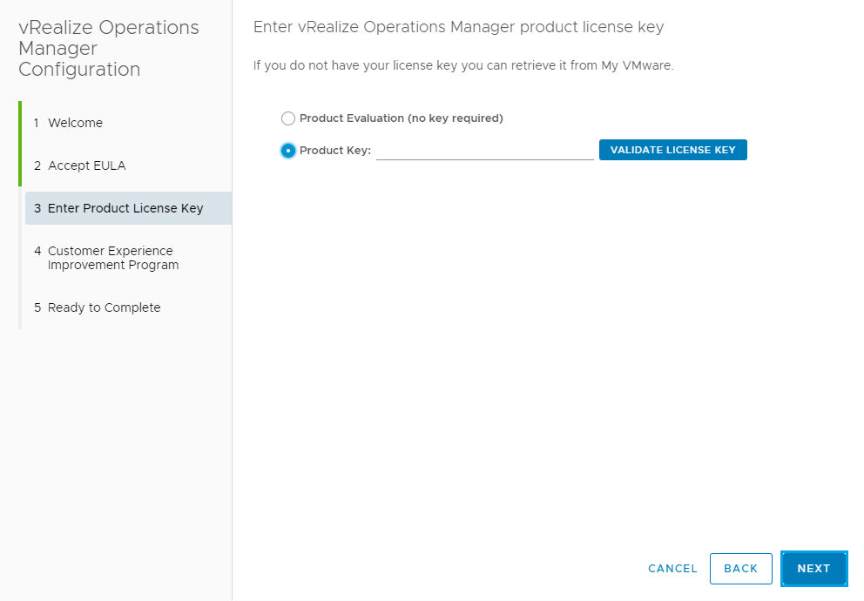This screenshot has height=601, width=864.
Task: Click the step number 5 in sidebar
Action: 37,307
